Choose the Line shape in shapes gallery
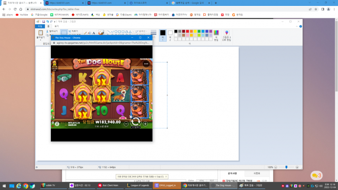The image size is (338, 190). coord(109,32)
